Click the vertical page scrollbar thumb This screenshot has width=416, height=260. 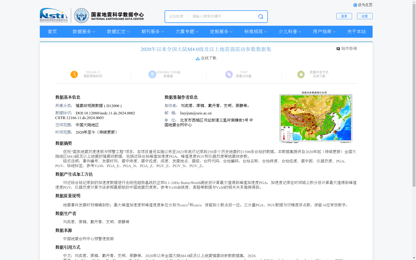pyautogui.click(x=414, y=96)
